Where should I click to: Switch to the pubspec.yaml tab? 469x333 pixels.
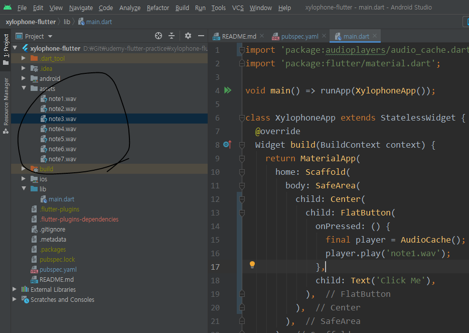click(299, 36)
